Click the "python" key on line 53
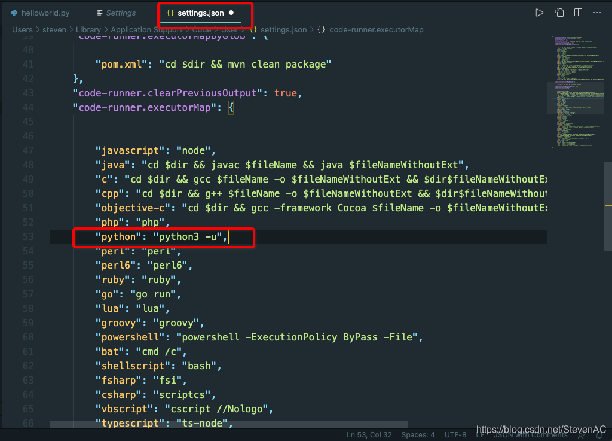Screen dimensions: 612x441 119,237
